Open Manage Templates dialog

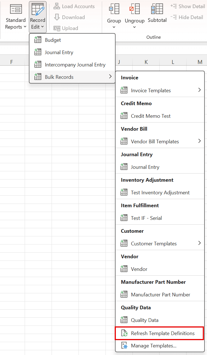(x=160, y=346)
